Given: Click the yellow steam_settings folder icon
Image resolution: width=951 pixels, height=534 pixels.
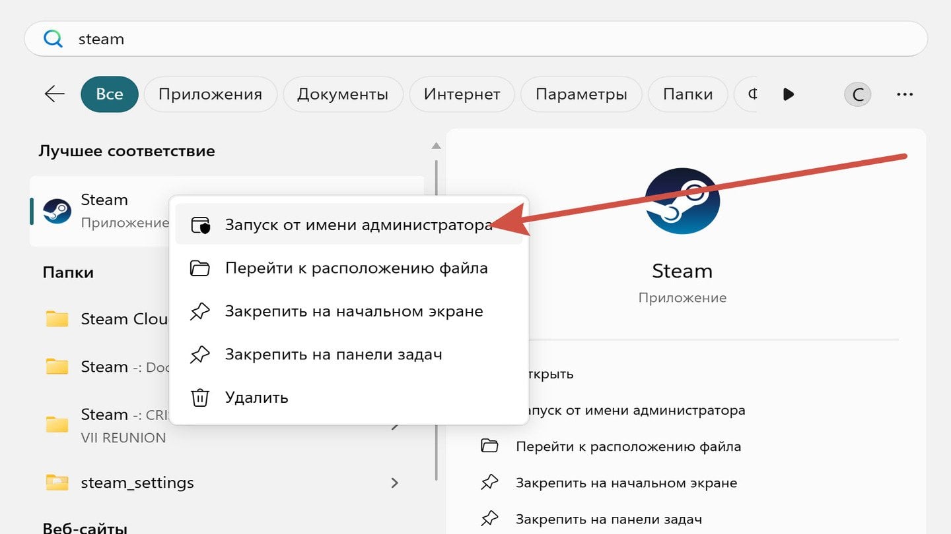Looking at the screenshot, I should pyautogui.click(x=57, y=482).
